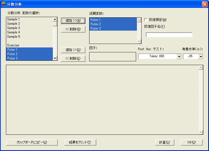Viewport: 209px width, 151px height.
Task: Copy results with クリップボードにコピー(U)
Action: point(32,142)
